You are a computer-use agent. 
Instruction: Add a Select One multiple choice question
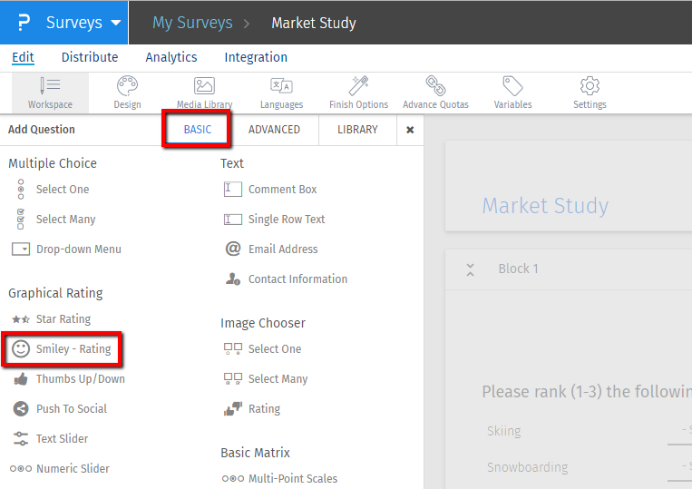[x=62, y=190]
